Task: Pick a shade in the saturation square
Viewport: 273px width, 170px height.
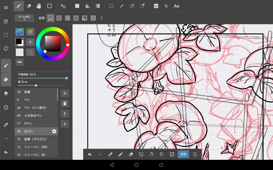Action: click(53, 44)
